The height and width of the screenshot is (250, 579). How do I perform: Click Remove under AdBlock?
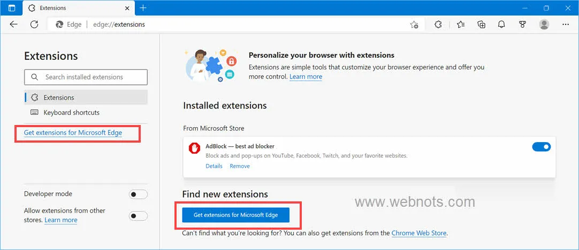click(240, 166)
